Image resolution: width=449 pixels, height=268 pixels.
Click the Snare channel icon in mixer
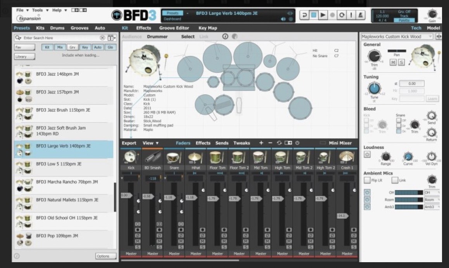coord(174,157)
